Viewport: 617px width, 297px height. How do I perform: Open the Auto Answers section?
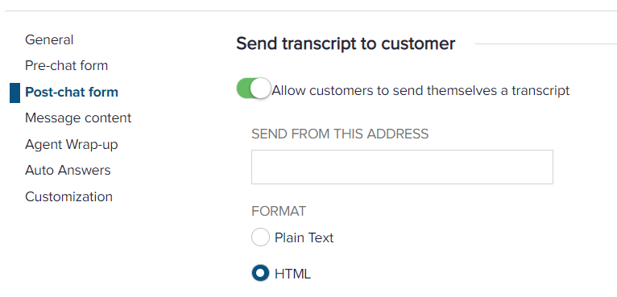[68, 171]
